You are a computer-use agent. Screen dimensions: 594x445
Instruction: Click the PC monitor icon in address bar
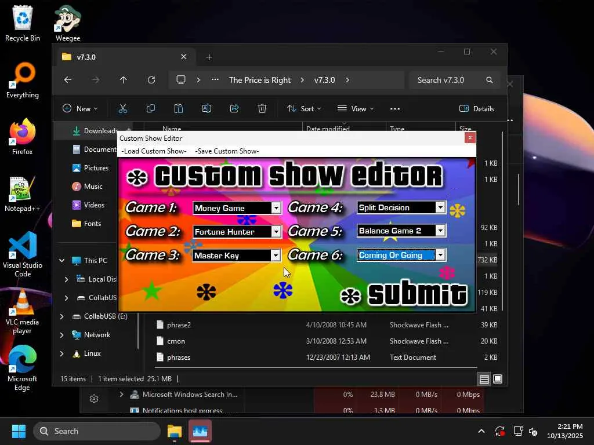181,80
